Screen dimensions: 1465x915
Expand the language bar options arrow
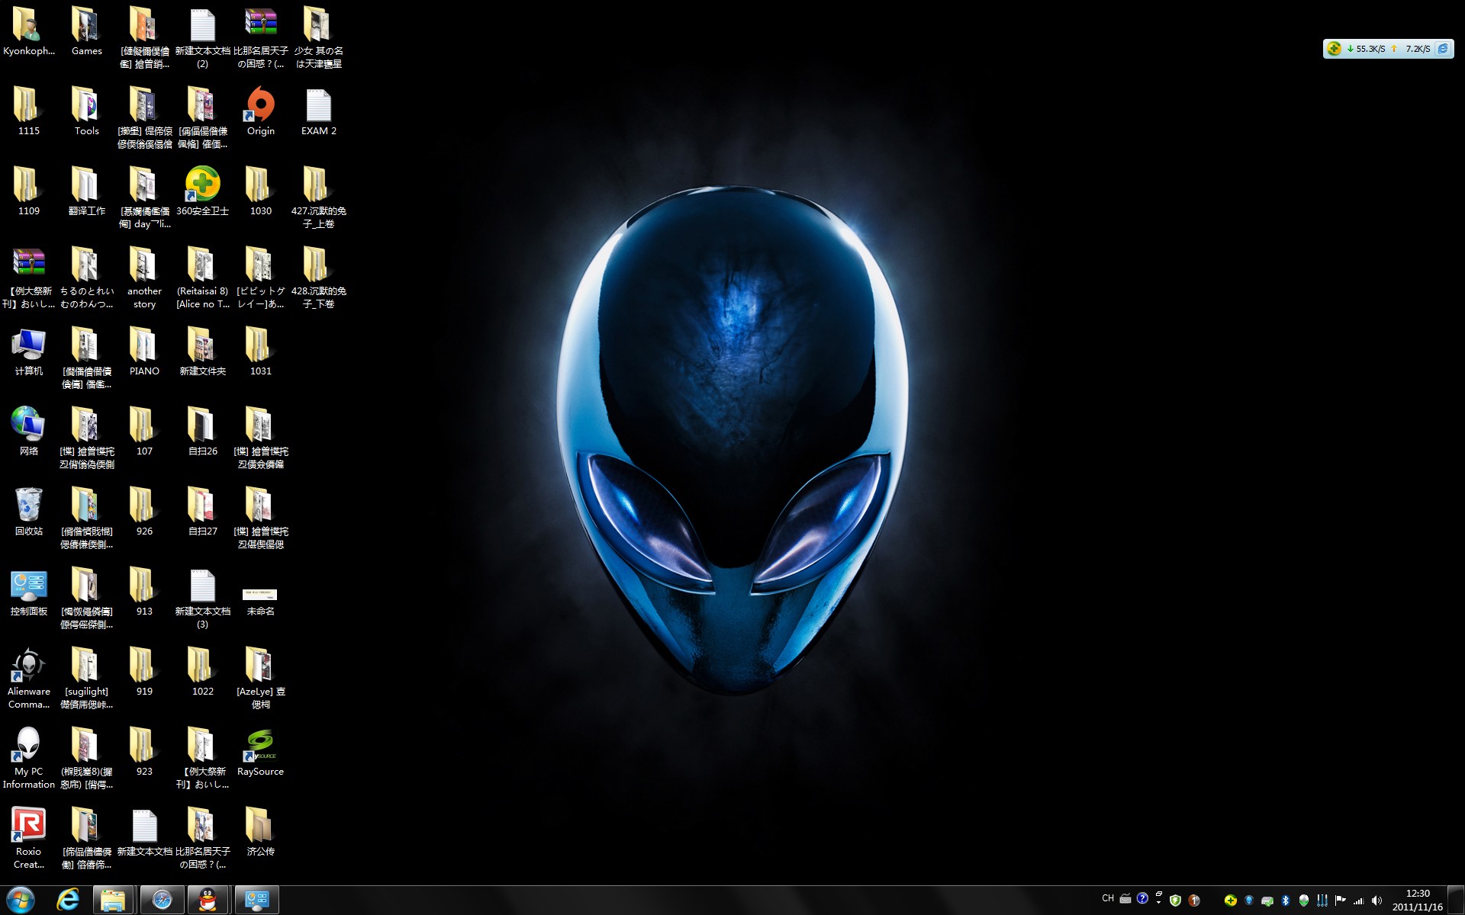[1158, 901]
